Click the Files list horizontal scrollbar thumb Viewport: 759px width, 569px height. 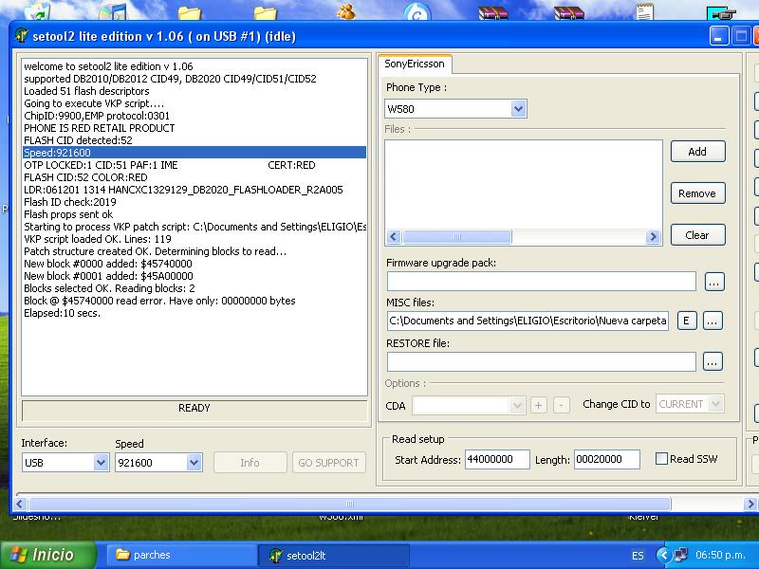(456, 236)
